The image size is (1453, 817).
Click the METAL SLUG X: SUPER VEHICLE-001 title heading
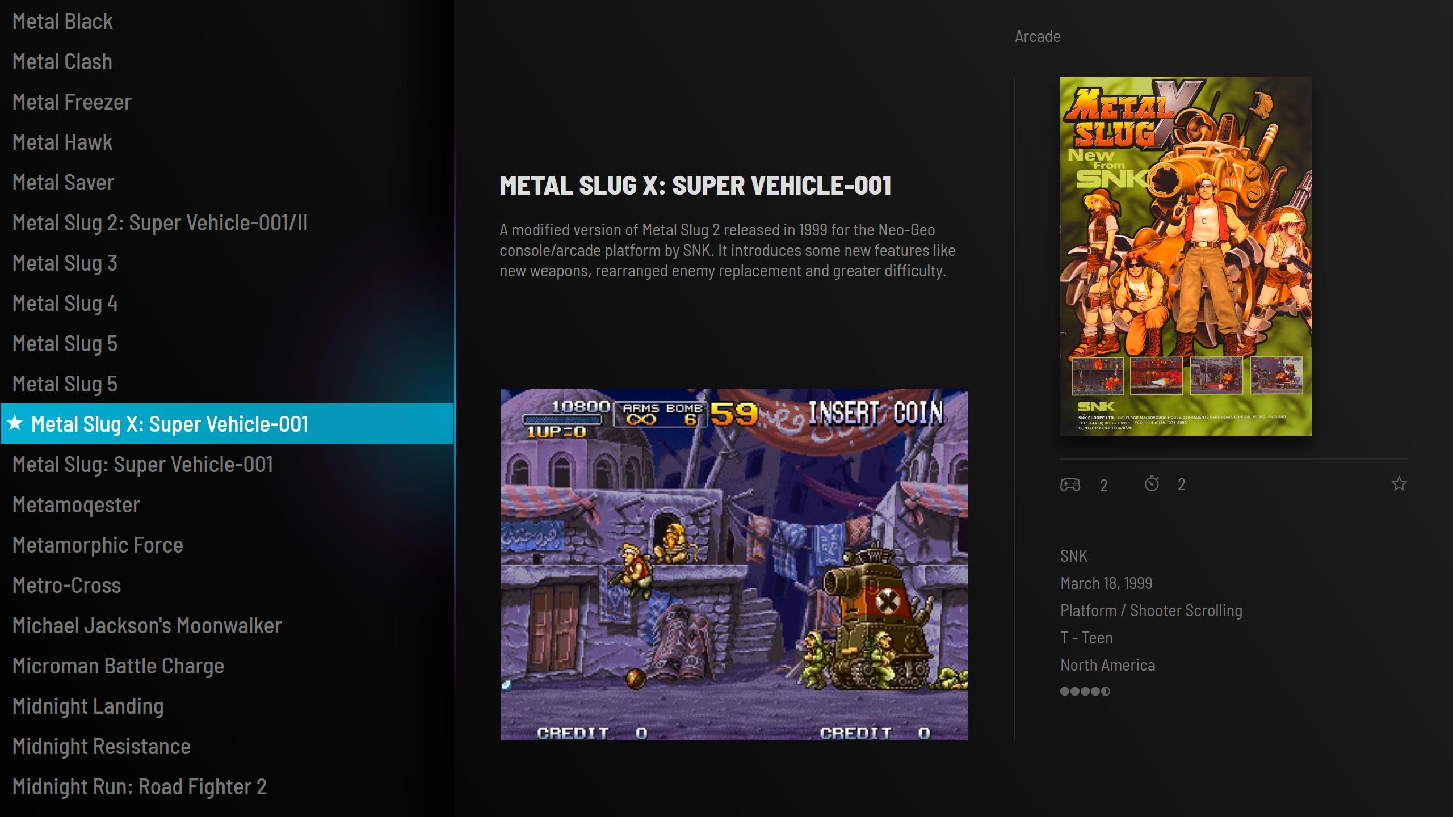pyautogui.click(x=695, y=186)
